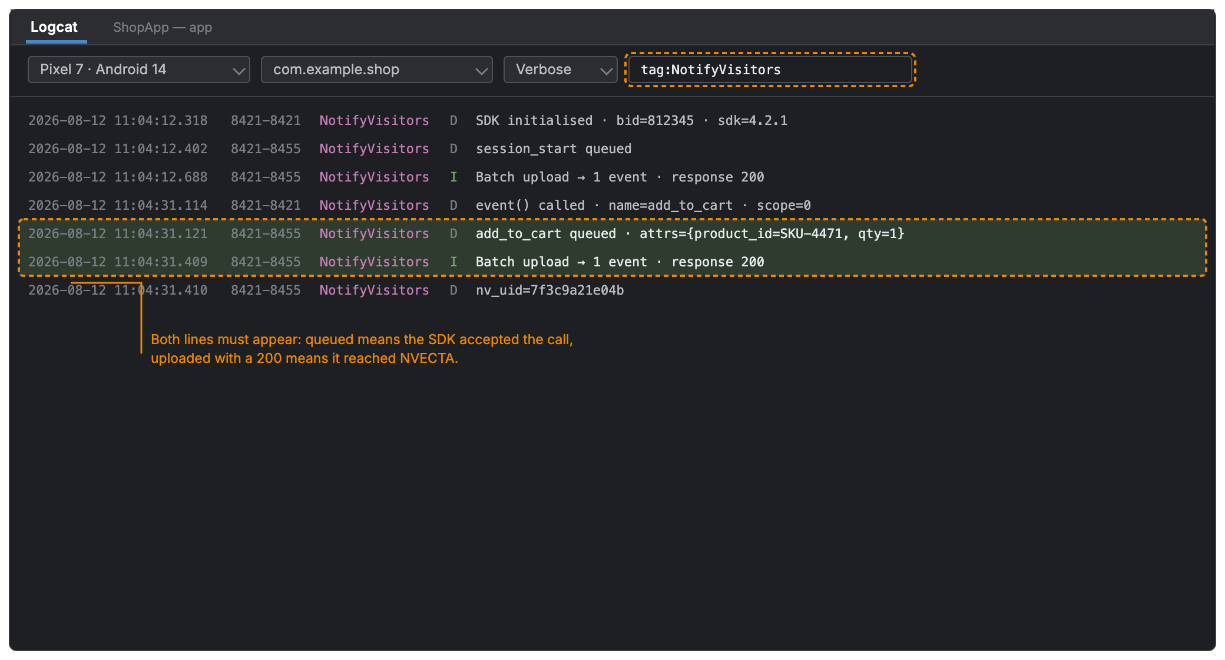Click timestamp 11:04:31.409
Viewport: 1225px width, 660px height.
point(118,262)
